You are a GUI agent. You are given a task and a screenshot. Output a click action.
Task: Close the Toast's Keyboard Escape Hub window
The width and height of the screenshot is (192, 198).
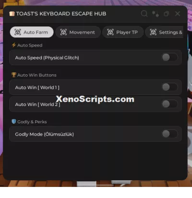[x=178, y=14]
